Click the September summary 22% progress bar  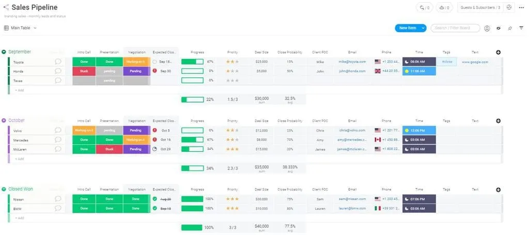(x=192, y=100)
